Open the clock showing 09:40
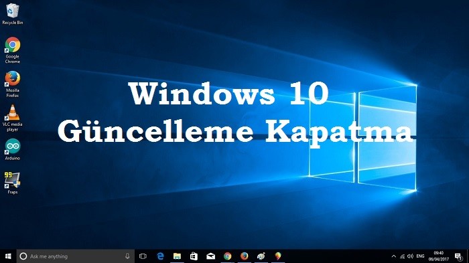The image size is (469, 263). 438,256
